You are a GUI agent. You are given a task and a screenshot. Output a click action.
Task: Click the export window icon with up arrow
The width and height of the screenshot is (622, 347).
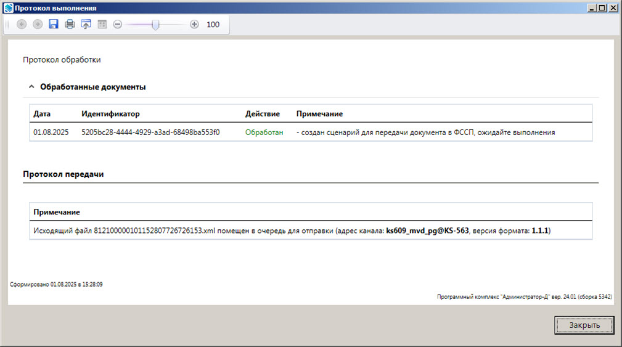pos(86,25)
